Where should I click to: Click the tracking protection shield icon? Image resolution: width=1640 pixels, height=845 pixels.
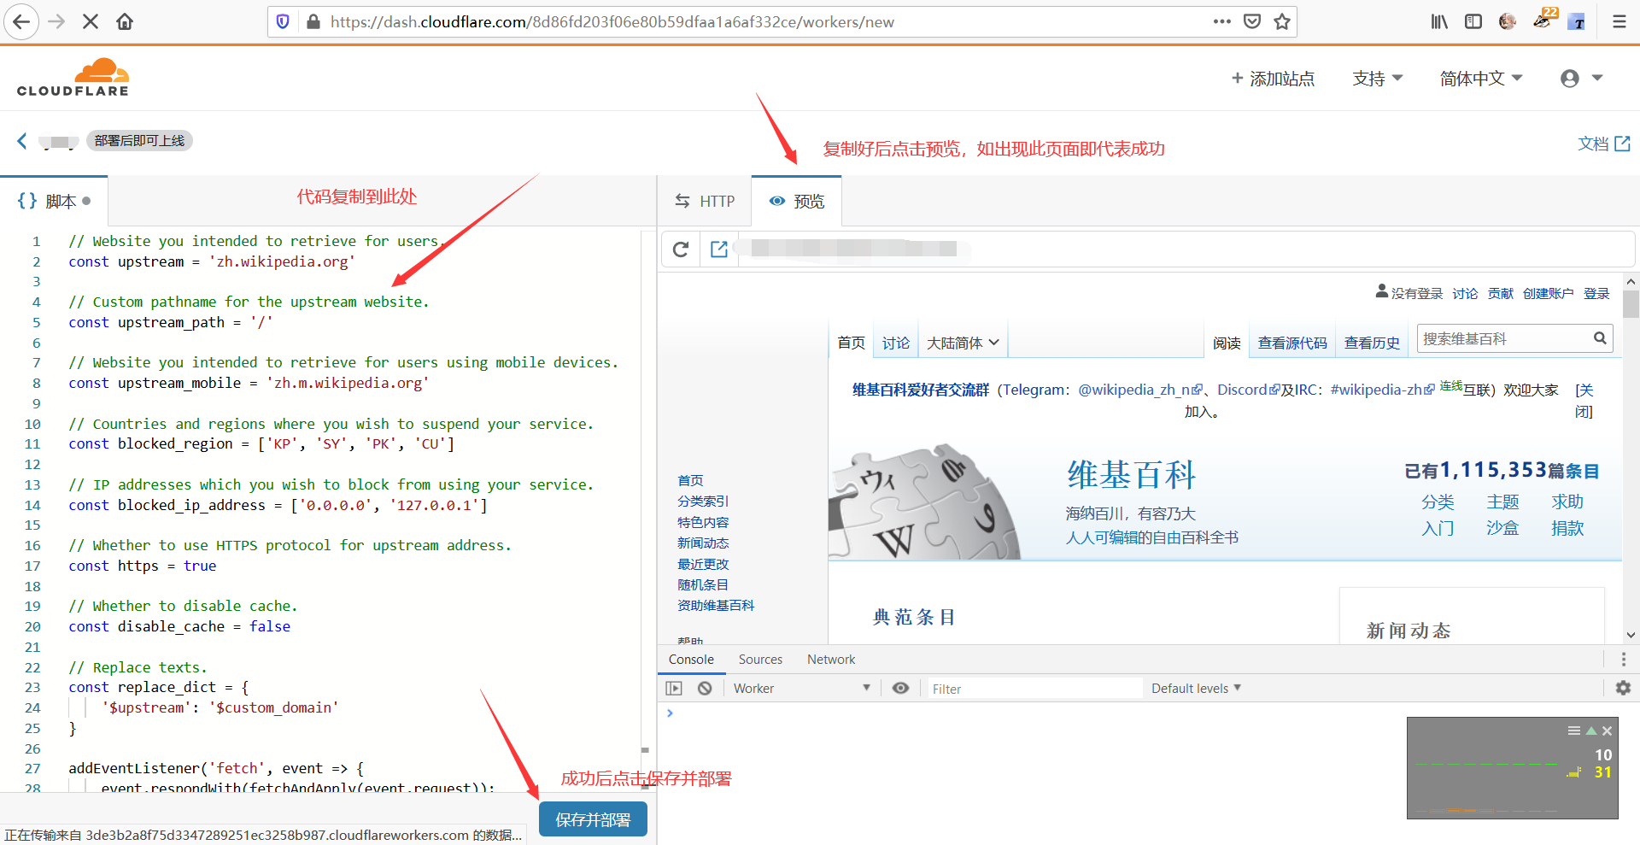pos(284,21)
